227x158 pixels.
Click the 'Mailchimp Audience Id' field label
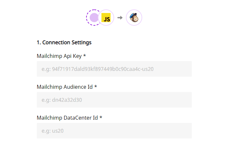click(65, 87)
